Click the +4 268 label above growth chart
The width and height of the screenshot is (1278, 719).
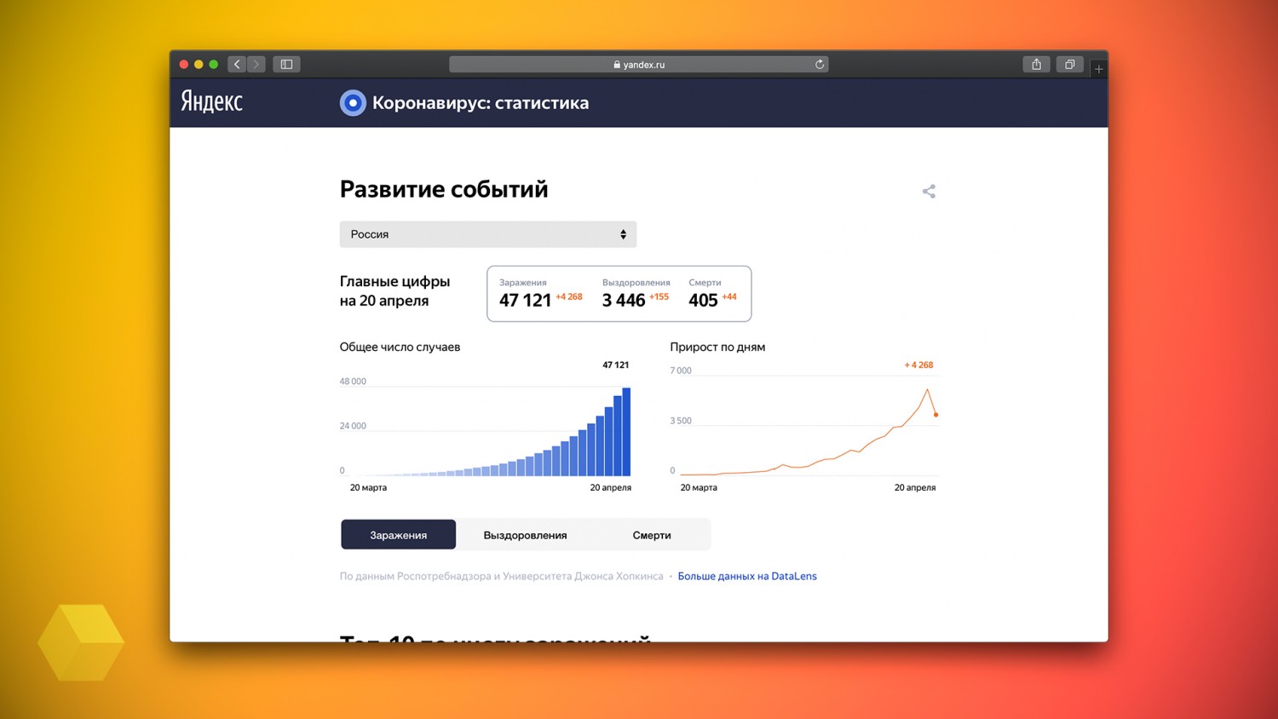click(918, 365)
